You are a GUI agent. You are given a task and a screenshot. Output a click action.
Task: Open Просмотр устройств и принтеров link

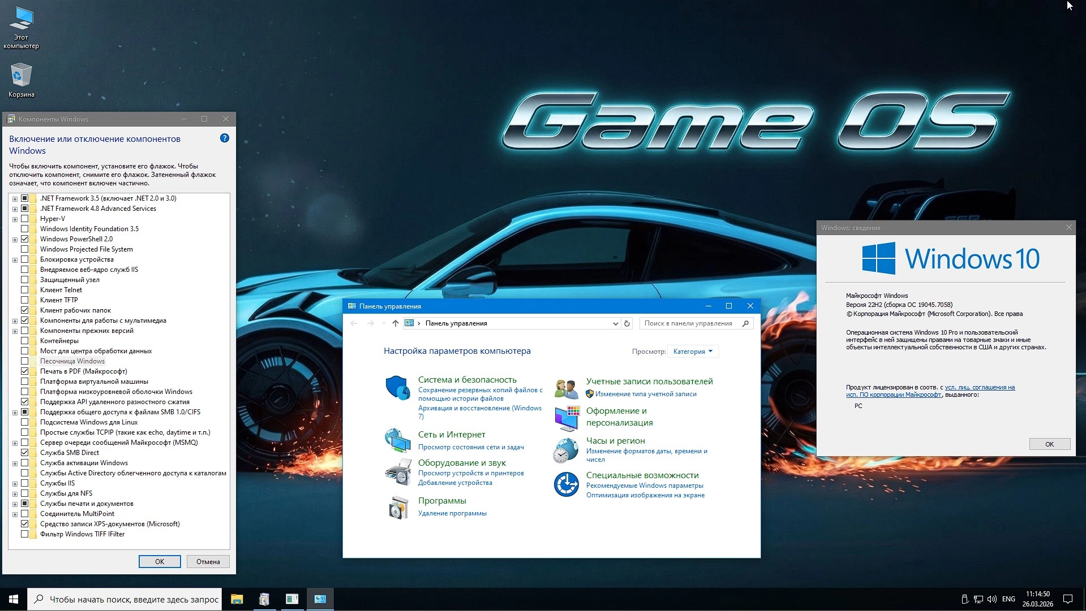(471, 473)
